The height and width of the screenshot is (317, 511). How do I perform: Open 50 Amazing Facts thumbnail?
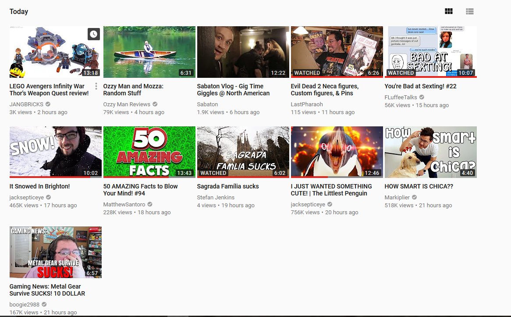click(149, 152)
